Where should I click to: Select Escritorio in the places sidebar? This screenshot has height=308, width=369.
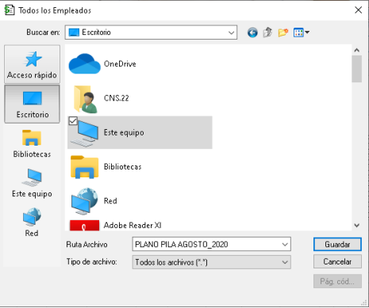pyautogui.click(x=32, y=104)
